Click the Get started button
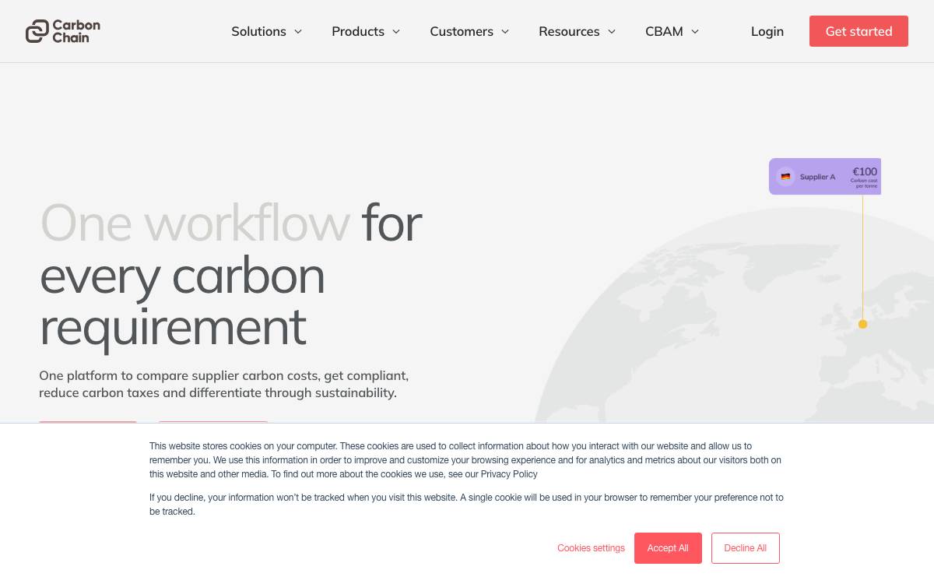The width and height of the screenshot is (934, 584). click(859, 31)
